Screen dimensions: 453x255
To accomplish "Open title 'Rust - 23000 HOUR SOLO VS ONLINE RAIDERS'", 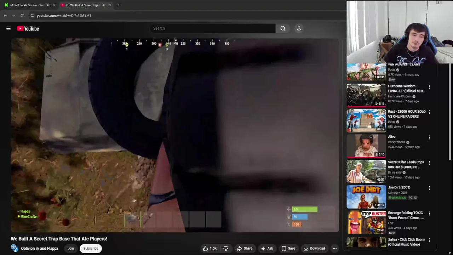I will tap(407, 114).
